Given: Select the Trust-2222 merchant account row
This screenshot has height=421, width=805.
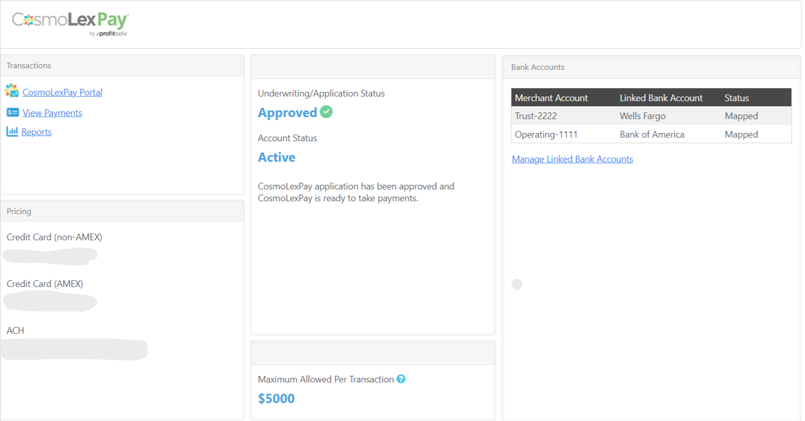Looking at the screenshot, I should tap(536, 116).
